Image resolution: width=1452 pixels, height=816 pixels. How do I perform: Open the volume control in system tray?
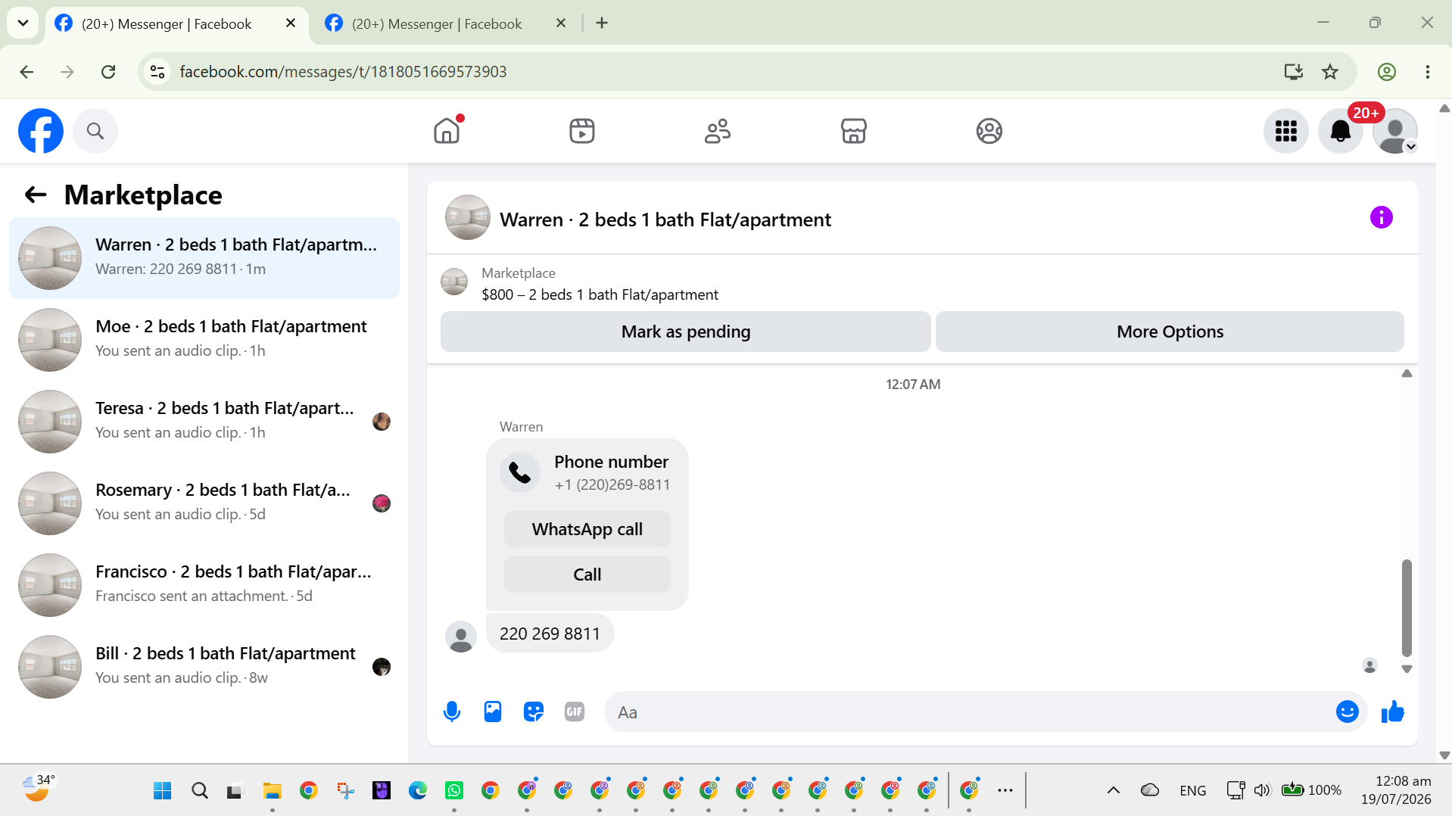(x=1262, y=791)
